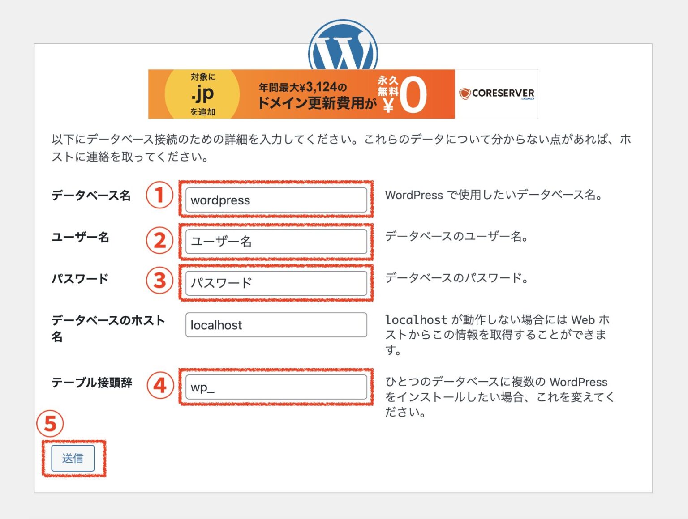
Task: Click the ユーザー名 username input field
Action: (276, 242)
